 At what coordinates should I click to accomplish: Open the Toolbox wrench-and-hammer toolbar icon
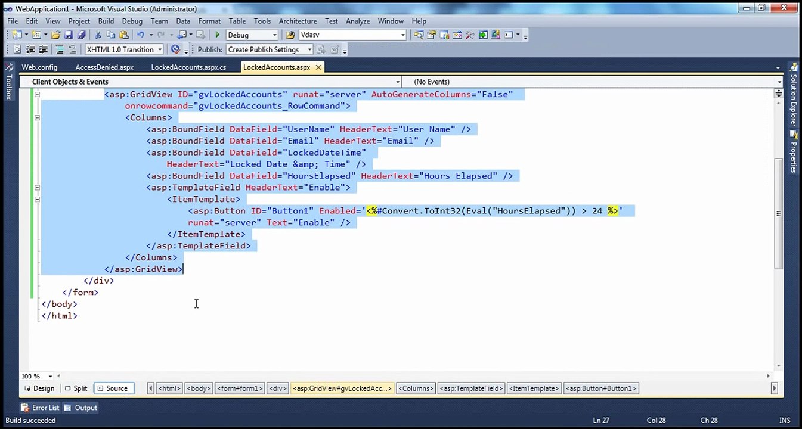tap(470, 35)
